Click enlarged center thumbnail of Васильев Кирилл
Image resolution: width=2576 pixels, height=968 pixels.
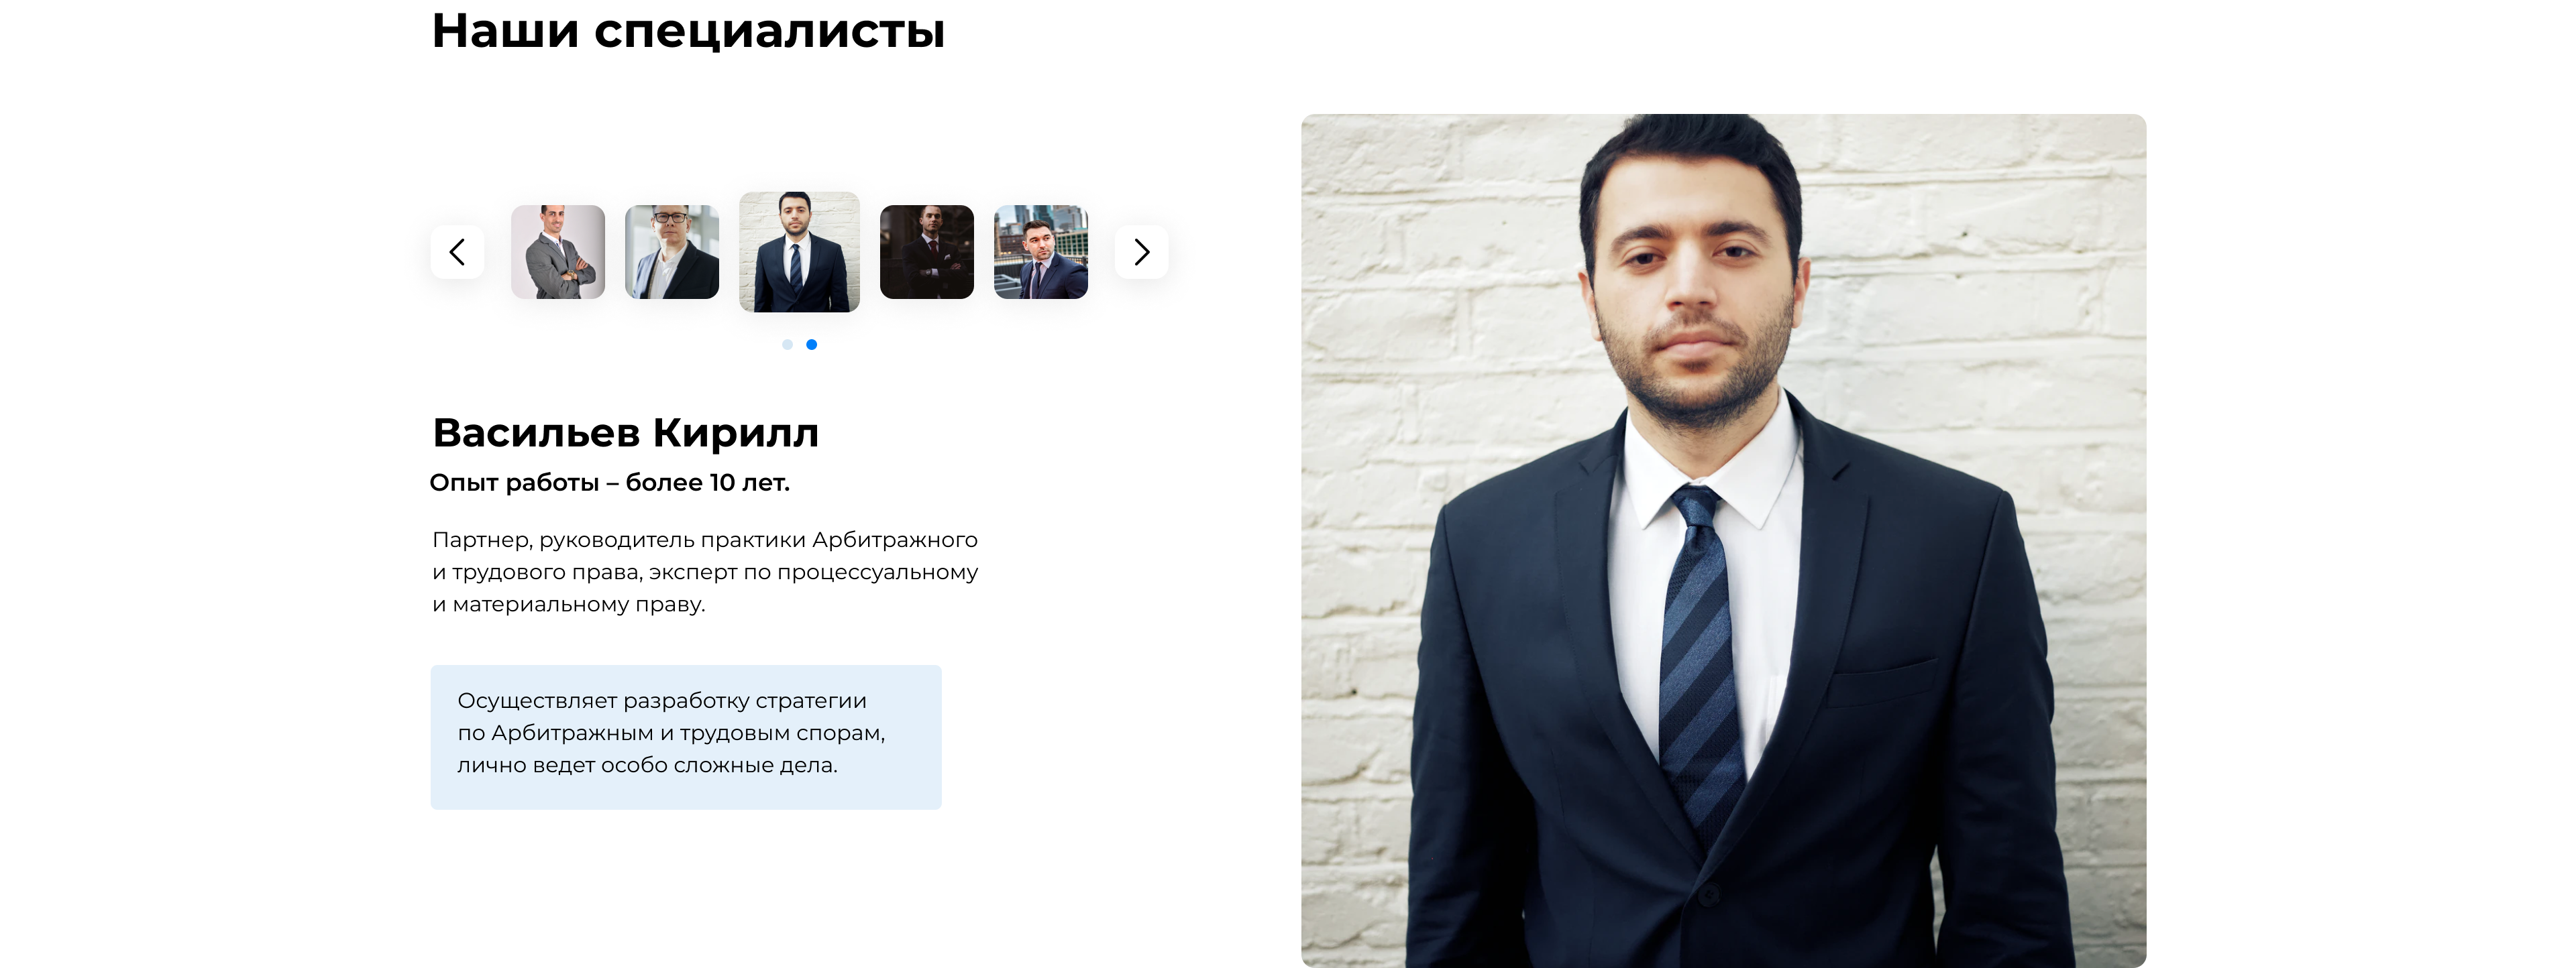(799, 252)
